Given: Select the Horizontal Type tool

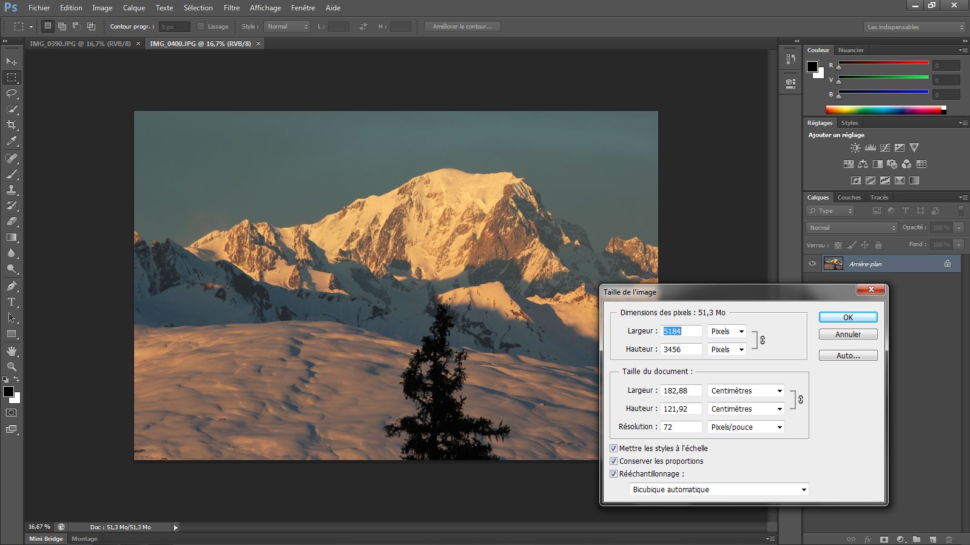Looking at the screenshot, I should pyautogui.click(x=12, y=302).
